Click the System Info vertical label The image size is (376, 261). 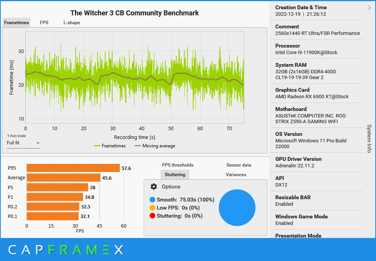point(369,139)
